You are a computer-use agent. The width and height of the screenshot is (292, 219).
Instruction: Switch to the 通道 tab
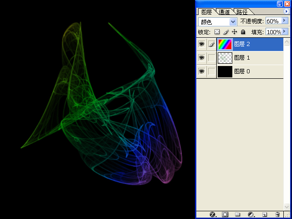[x=224, y=12]
